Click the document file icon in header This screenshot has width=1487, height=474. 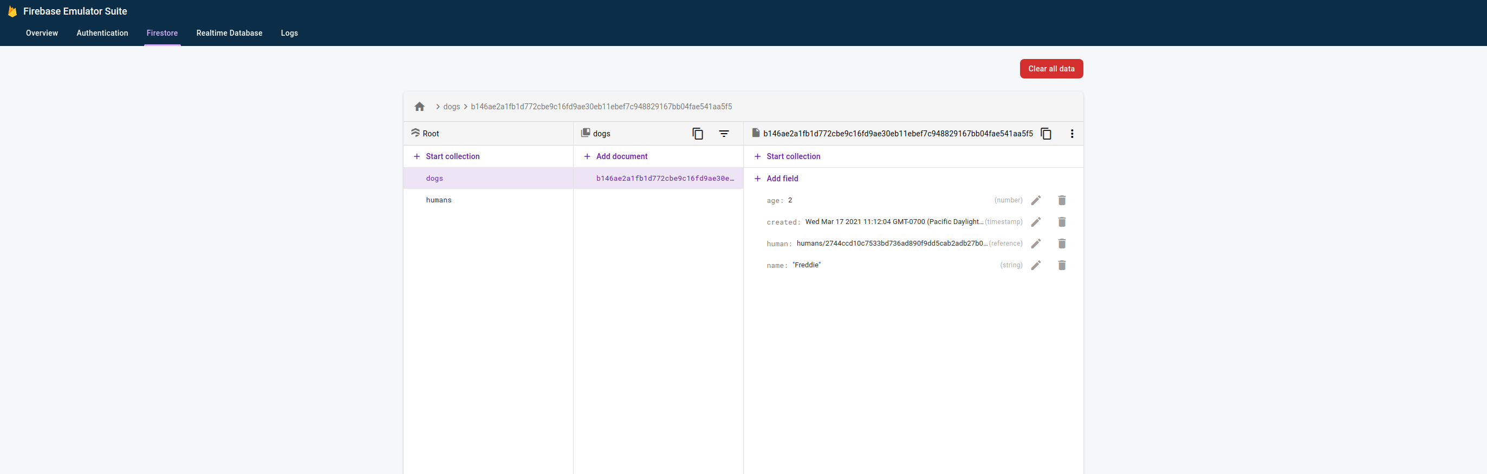pos(756,133)
